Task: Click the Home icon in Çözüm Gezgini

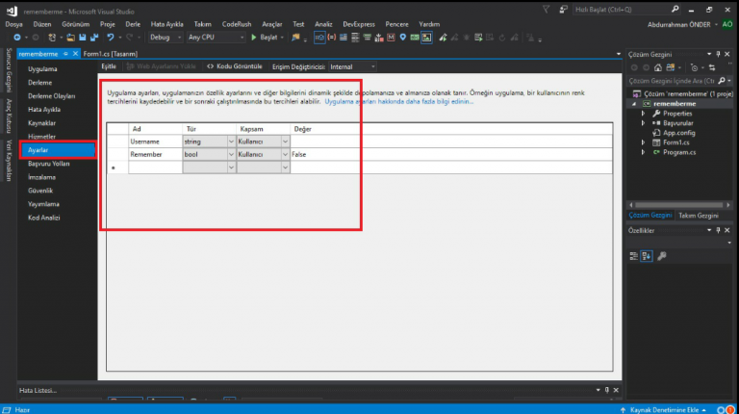Action: pyautogui.click(x=658, y=67)
